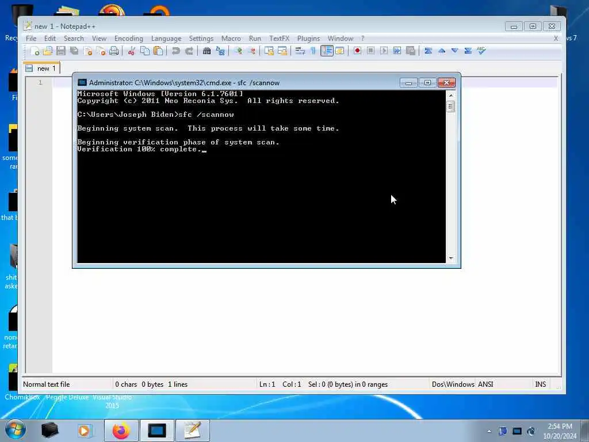Toggle synchronized vertical scrolling icon
This screenshot has height=442, width=589.
coord(269,51)
